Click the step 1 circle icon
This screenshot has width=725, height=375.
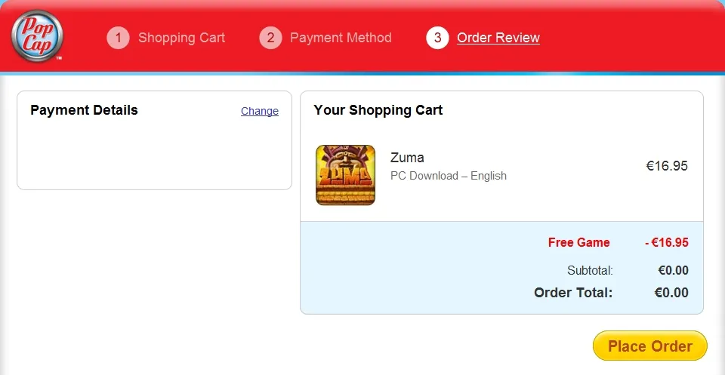point(119,38)
